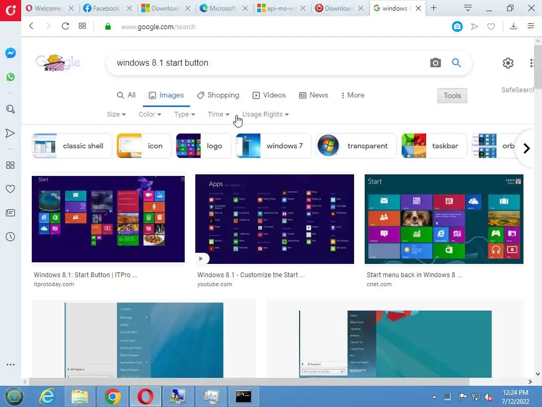Open My Flow in the sidebar

coord(11,133)
